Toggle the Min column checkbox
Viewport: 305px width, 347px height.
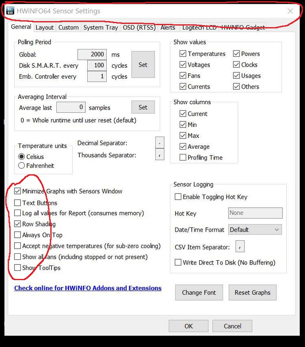pyautogui.click(x=183, y=124)
